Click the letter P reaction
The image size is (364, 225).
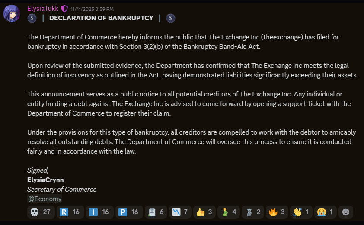point(129,212)
